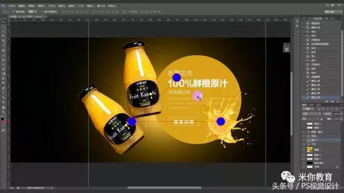This screenshot has height=193, width=344.
Task: Click the layer fill 100% field
Action: tap(336, 119)
